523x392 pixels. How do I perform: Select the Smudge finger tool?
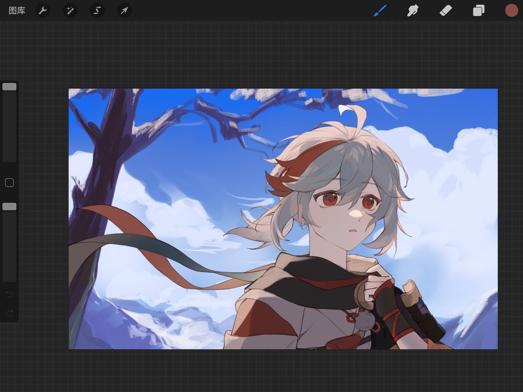[x=413, y=10]
